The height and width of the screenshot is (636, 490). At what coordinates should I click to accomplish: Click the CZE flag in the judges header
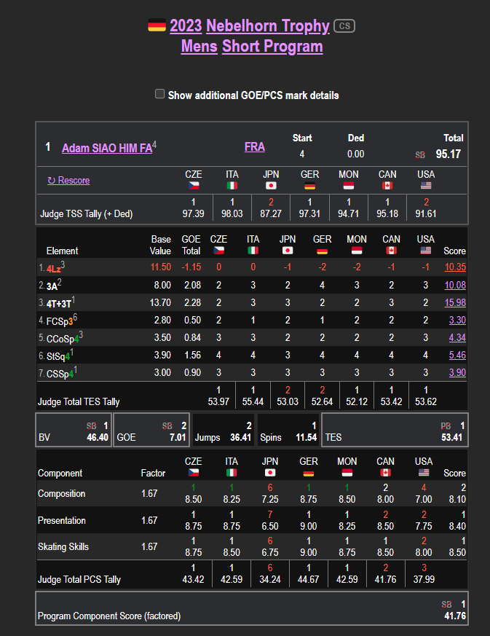coord(194,186)
